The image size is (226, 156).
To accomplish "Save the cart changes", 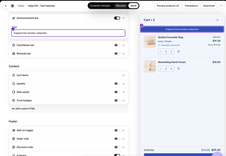I will 134,6.
